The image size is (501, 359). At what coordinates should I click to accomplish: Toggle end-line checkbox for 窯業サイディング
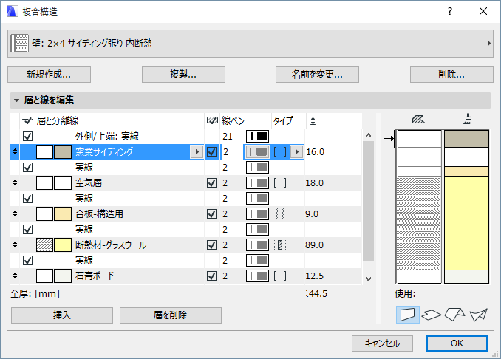(212, 151)
